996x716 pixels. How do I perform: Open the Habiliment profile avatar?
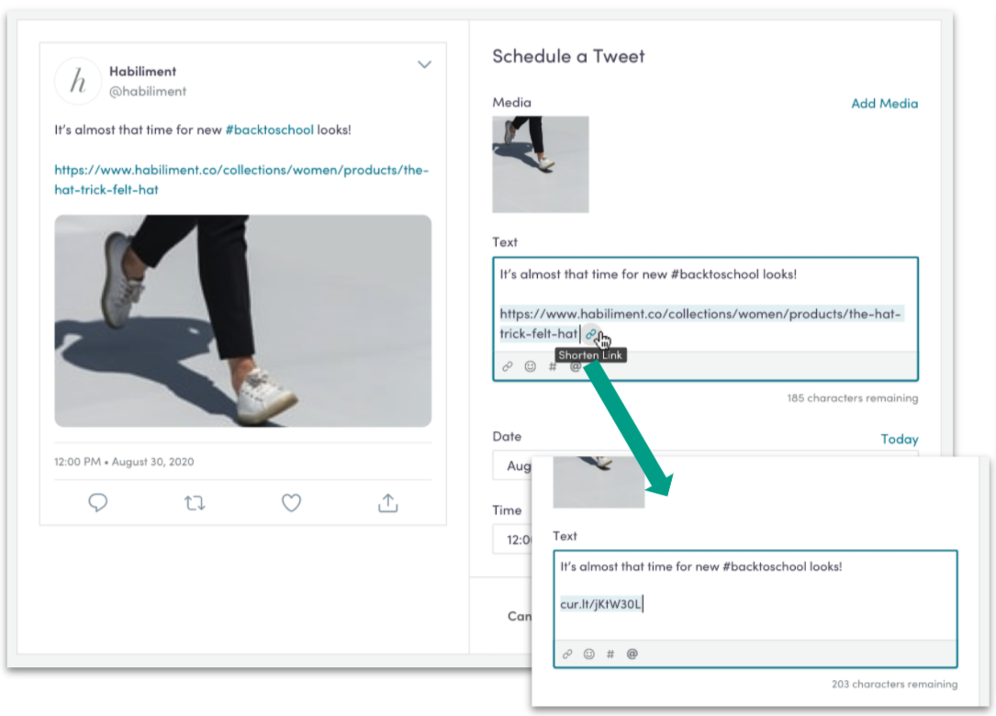click(x=78, y=81)
